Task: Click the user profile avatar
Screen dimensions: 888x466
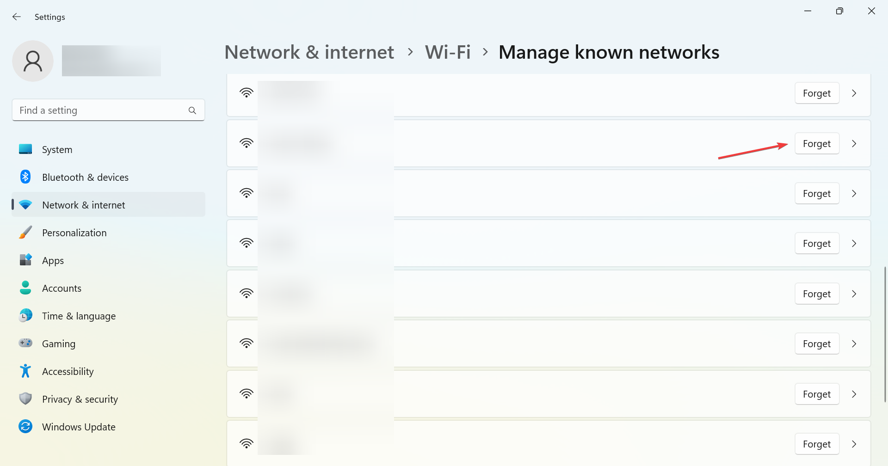Action: pos(33,61)
